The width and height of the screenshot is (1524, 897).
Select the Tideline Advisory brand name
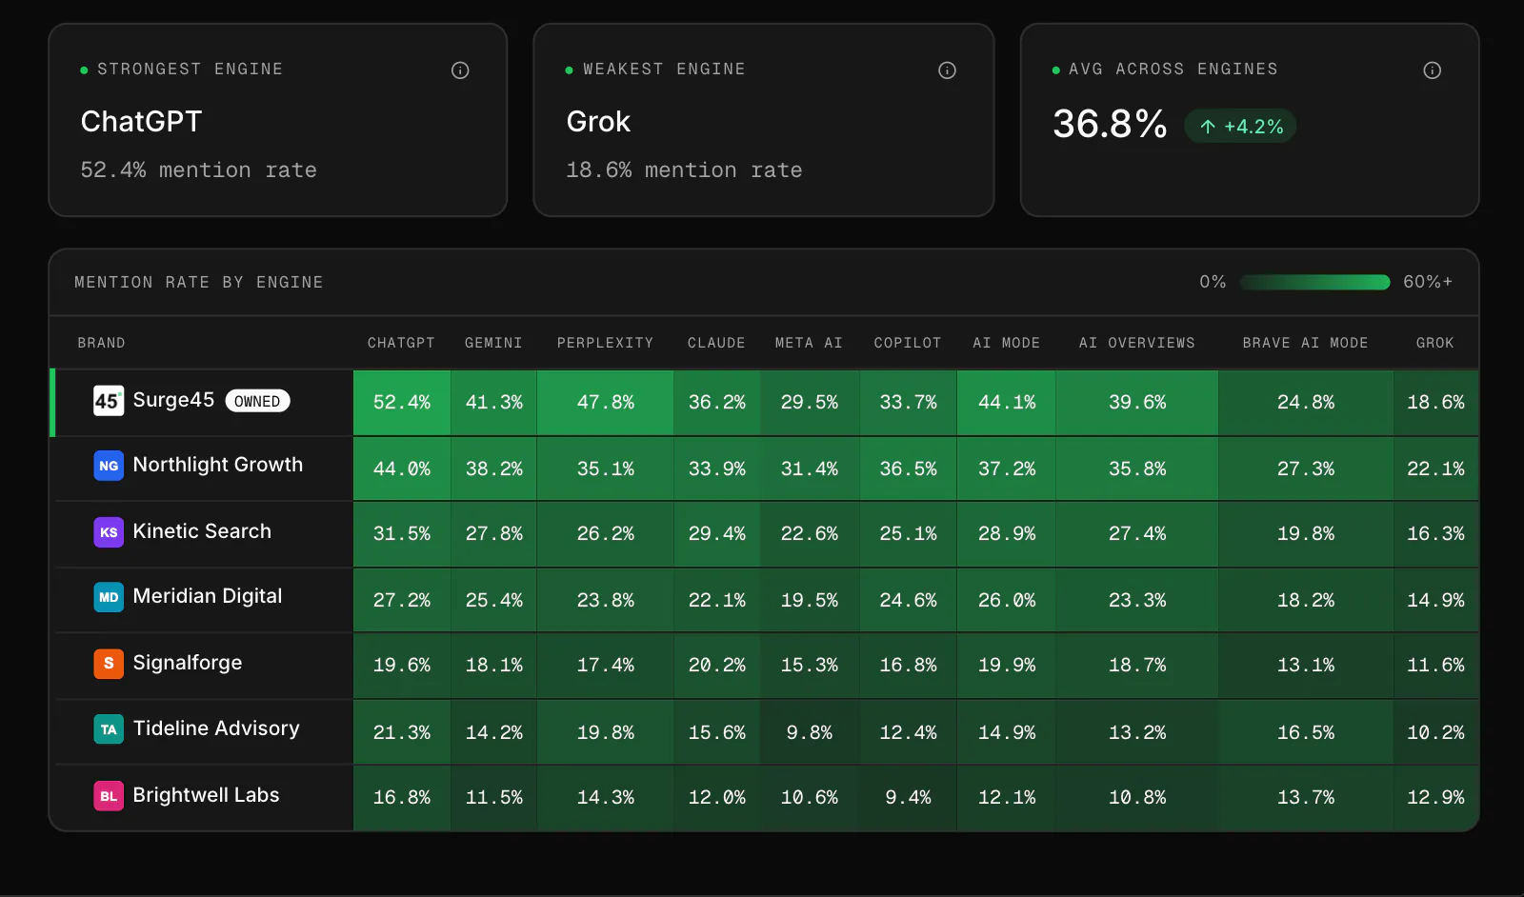pos(216,728)
